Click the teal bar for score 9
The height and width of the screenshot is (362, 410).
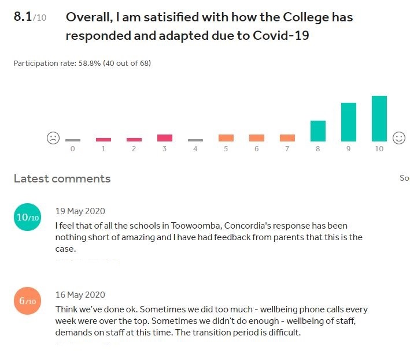pos(349,122)
